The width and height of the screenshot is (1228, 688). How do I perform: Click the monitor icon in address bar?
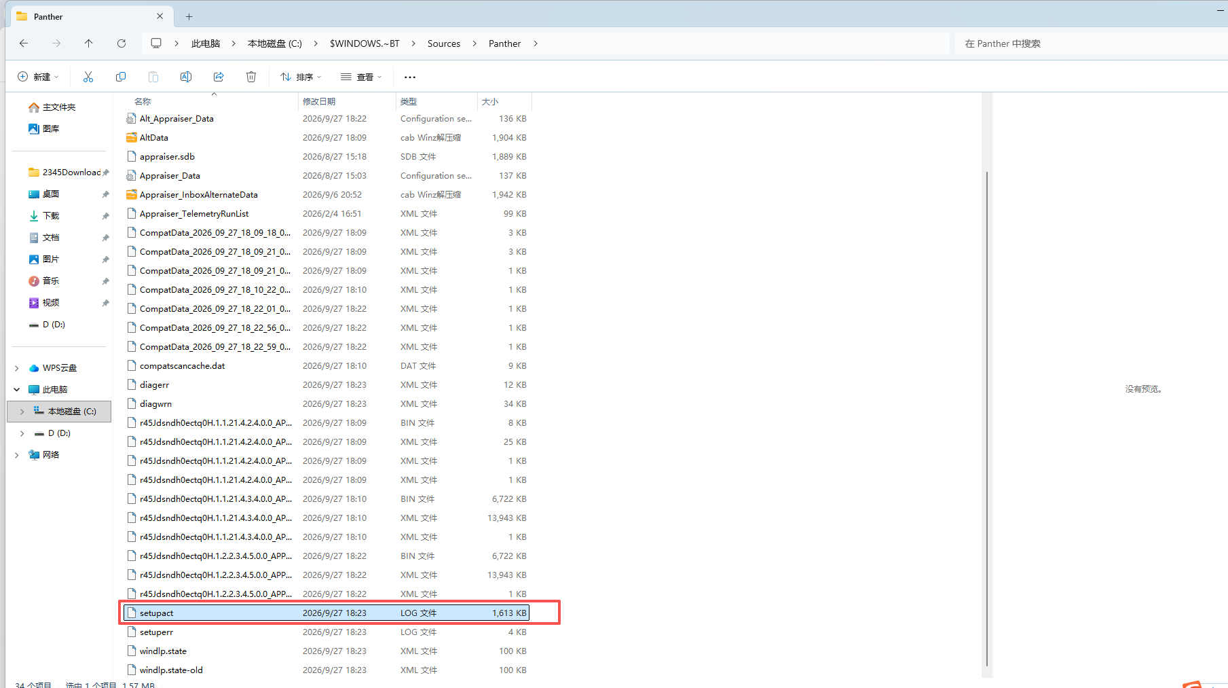pos(156,43)
